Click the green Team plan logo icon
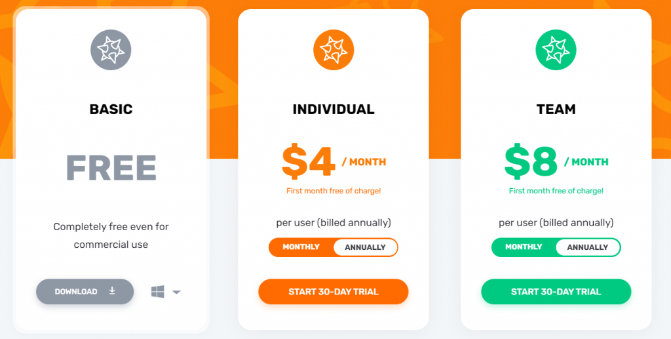The width and height of the screenshot is (671, 339). [x=556, y=50]
